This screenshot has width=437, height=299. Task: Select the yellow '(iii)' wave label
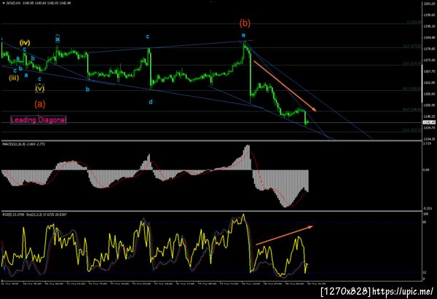click(14, 78)
